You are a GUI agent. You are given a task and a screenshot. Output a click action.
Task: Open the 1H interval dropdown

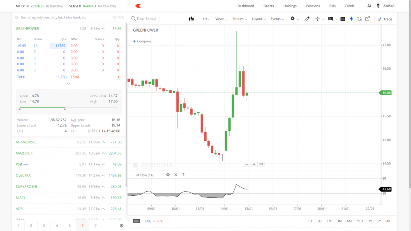coord(206,19)
